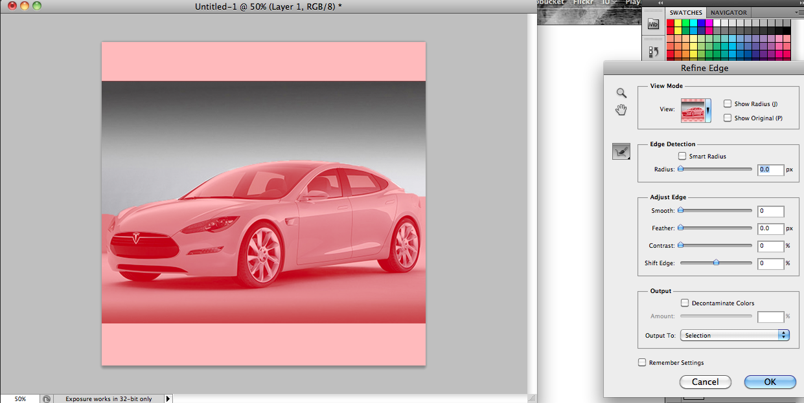
Task: Enable Remember Settings checkbox
Action: pos(642,362)
